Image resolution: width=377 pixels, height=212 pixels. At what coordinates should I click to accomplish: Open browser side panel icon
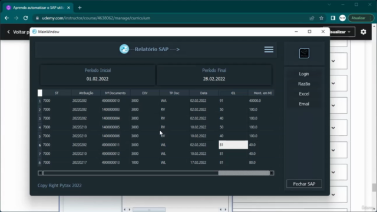pos(333,18)
